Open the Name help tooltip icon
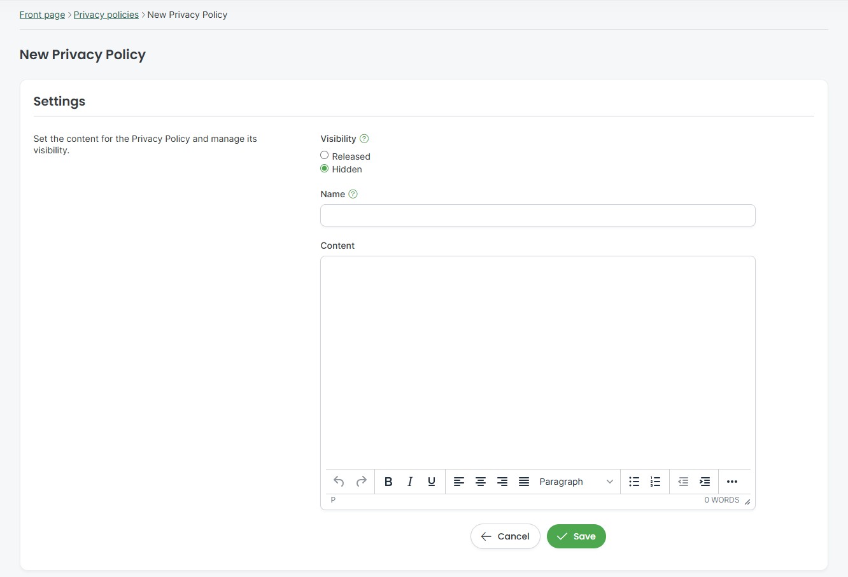Viewport: 848px width, 577px height. [353, 194]
